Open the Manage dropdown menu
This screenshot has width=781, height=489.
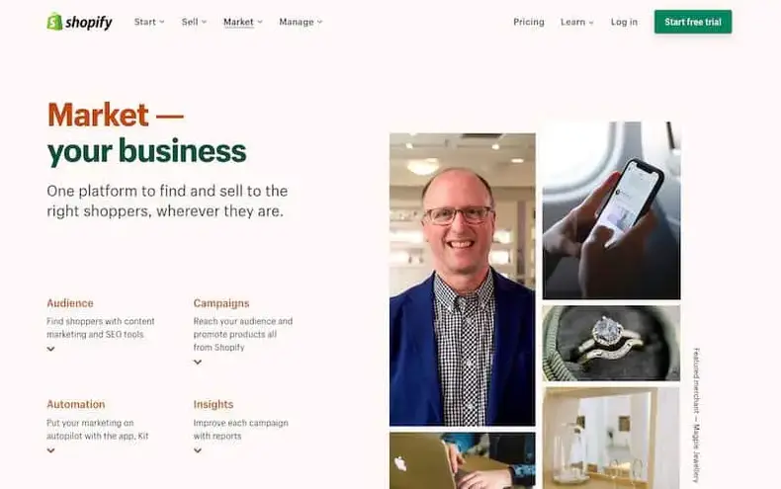[x=301, y=22]
